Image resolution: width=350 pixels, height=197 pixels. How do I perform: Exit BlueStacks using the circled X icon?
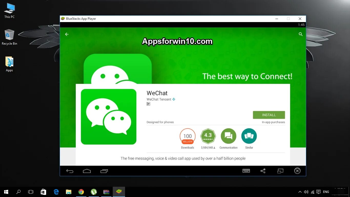(x=297, y=171)
